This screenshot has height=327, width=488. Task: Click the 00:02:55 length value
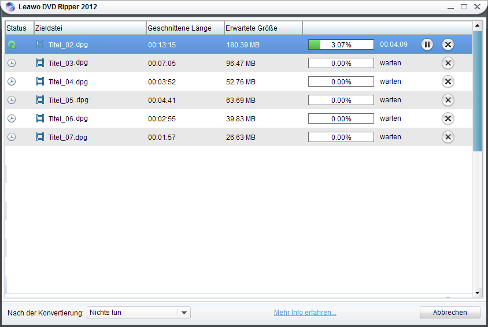pyautogui.click(x=162, y=119)
